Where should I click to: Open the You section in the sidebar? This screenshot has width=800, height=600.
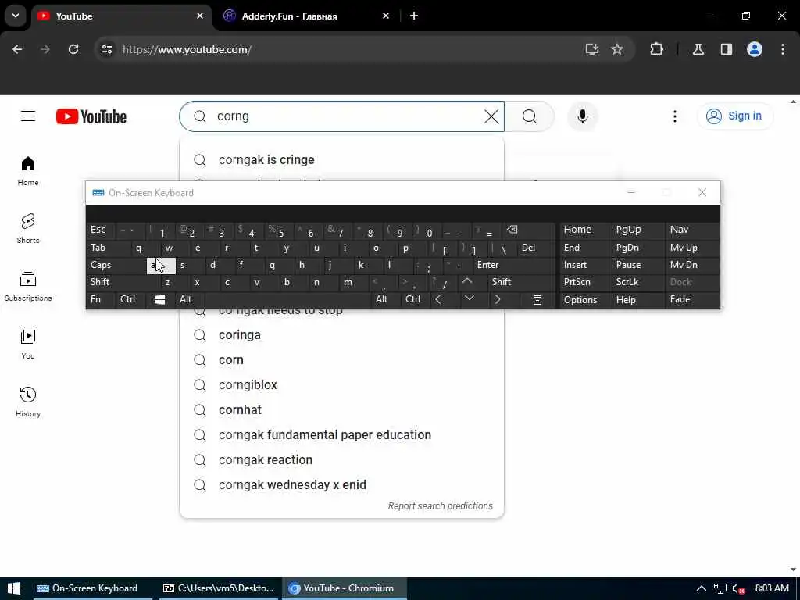[28, 345]
